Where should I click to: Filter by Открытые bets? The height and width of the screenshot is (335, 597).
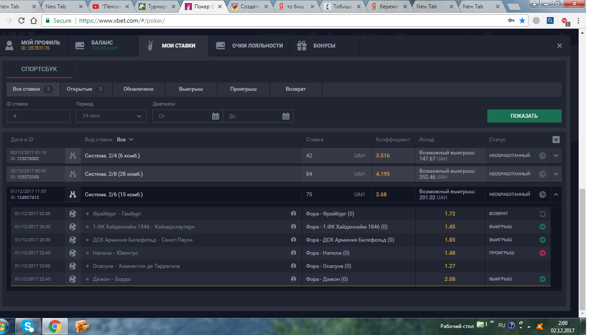(x=86, y=89)
